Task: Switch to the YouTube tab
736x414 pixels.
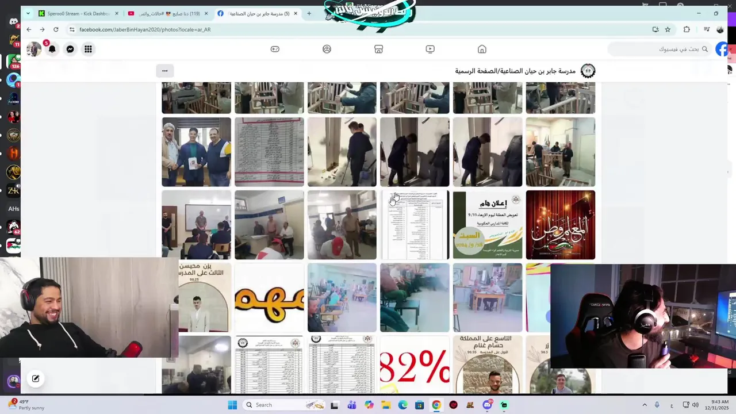Action: coord(167,13)
